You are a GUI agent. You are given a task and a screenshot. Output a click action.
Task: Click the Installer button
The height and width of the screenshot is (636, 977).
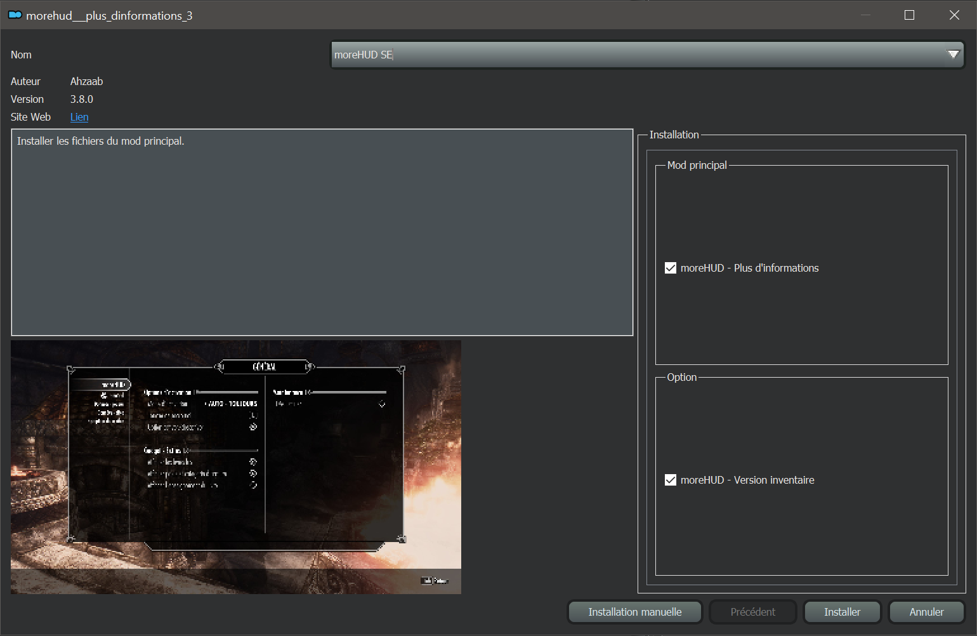tap(843, 612)
